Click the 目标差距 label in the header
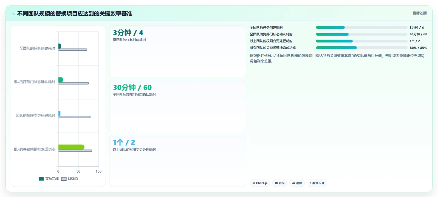438x197 pixels. tap(420, 13)
